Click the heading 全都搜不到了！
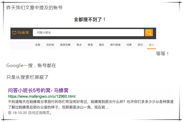The width and height of the screenshot is (183, 122). (x=90, y=19)
